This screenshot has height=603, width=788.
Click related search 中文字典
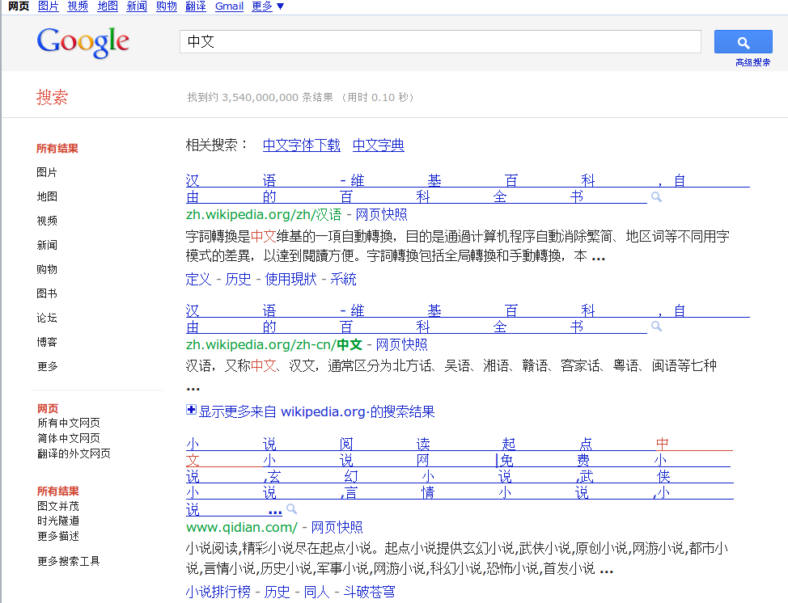tap(379, 145)
